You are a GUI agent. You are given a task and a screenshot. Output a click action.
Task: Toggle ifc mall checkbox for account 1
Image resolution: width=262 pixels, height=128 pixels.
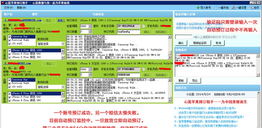(x=10, y=44)
